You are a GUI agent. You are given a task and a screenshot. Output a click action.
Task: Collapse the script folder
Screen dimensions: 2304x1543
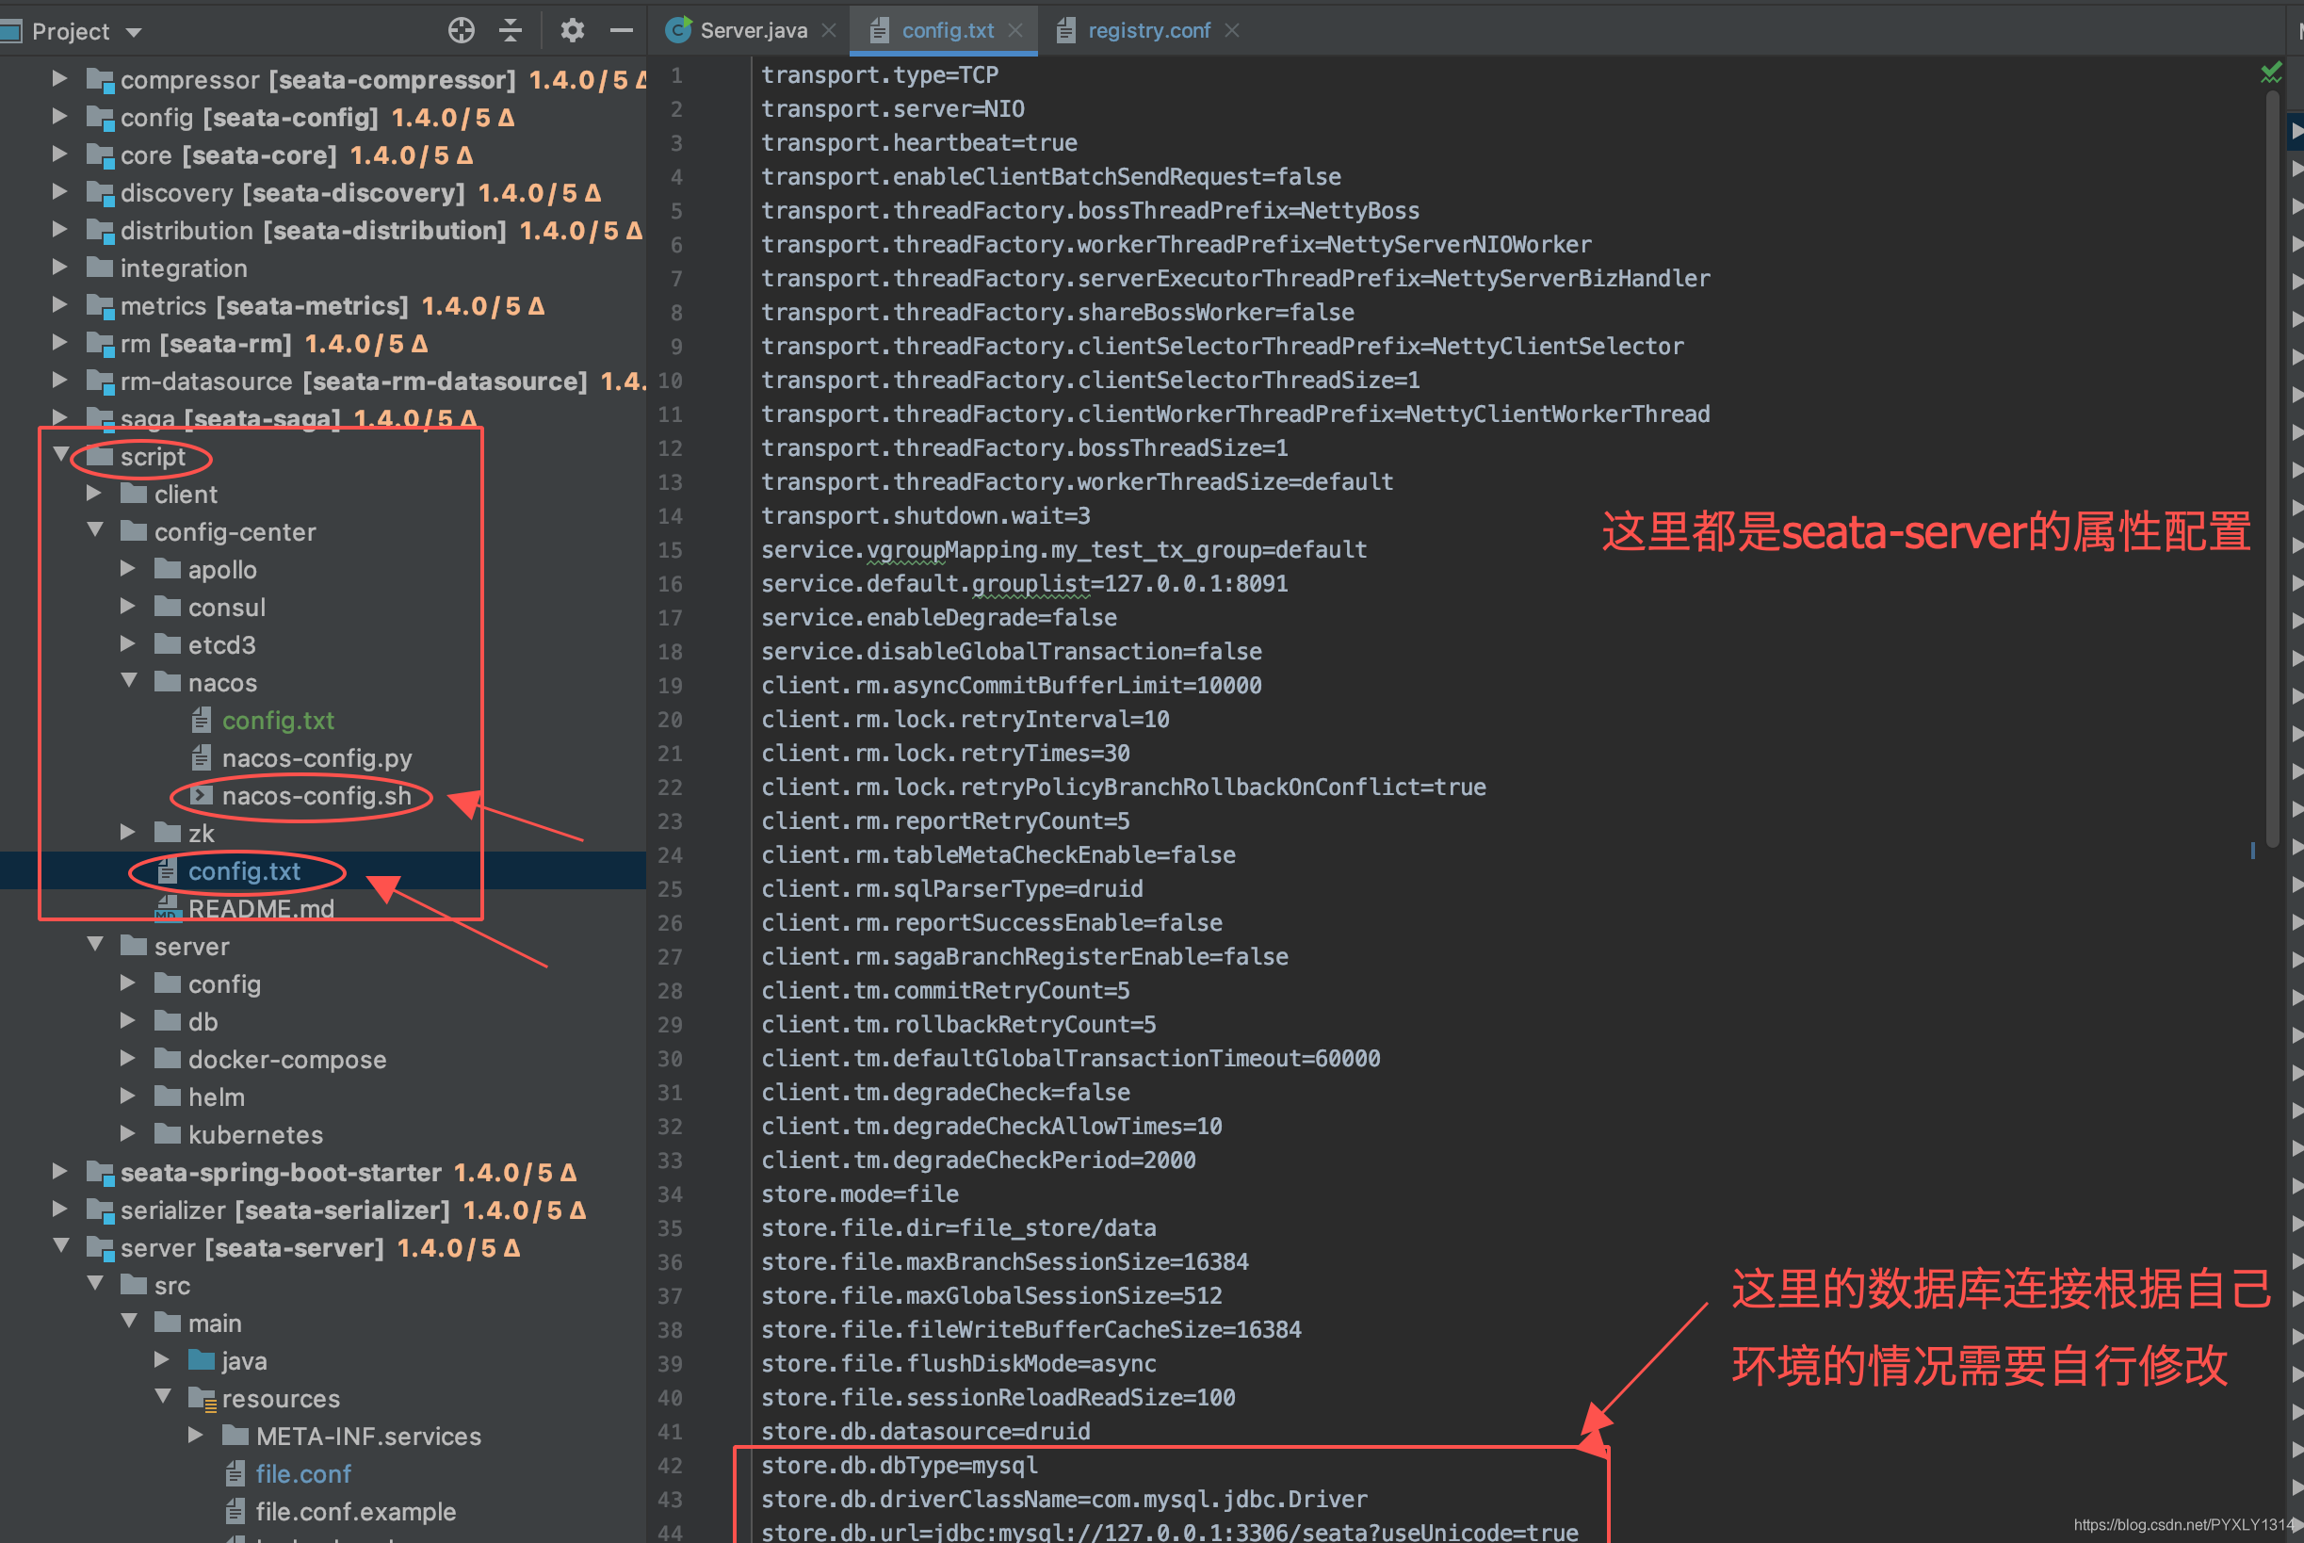coord(60,455)
